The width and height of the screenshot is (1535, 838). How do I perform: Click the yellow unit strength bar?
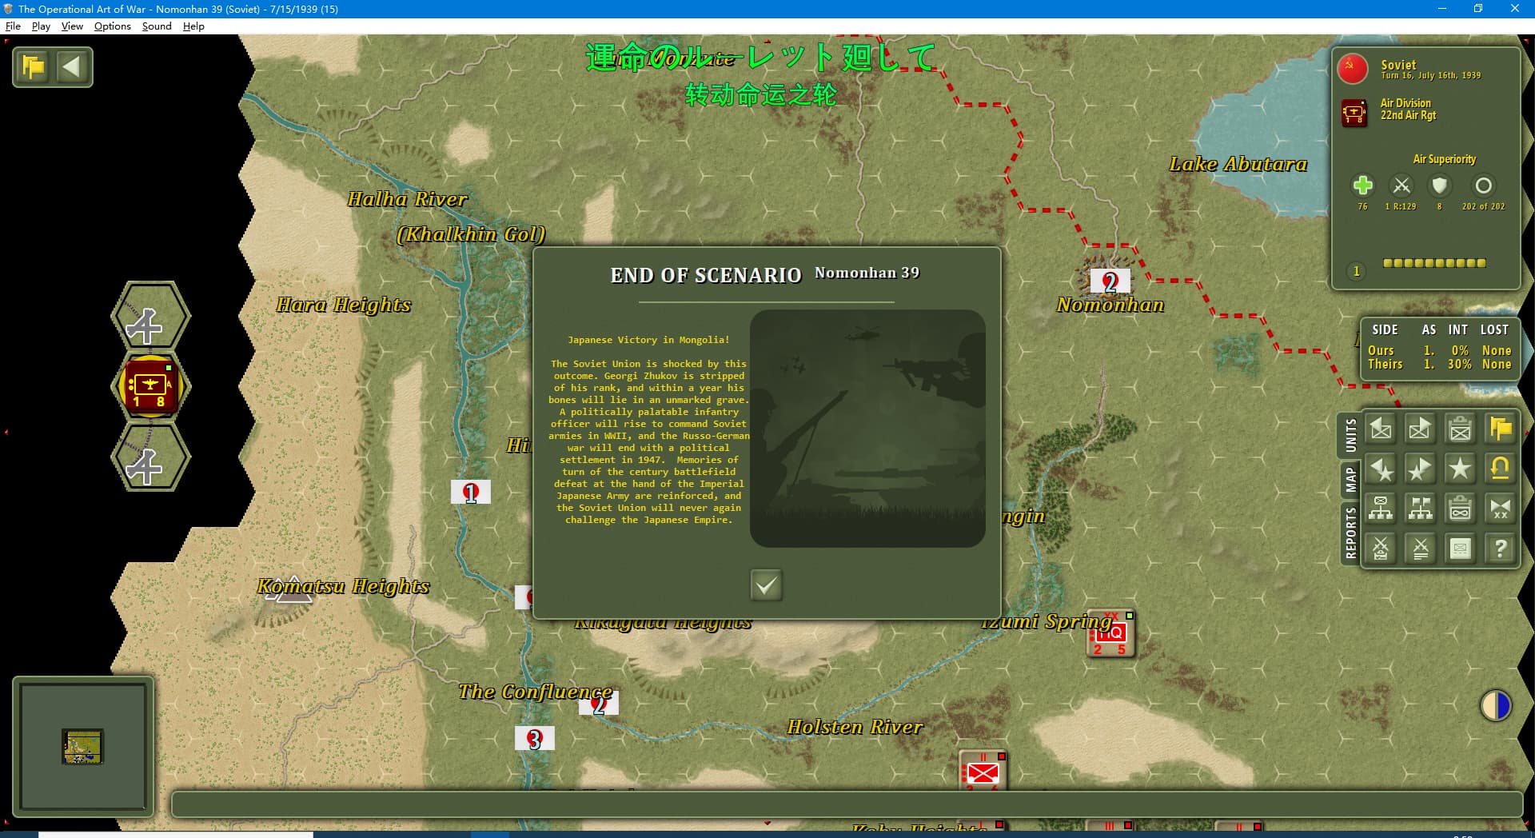tap(1434, 263)
